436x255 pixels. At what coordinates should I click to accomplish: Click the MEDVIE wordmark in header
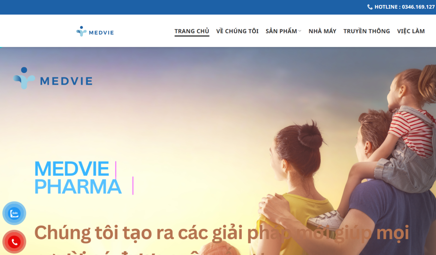[x=101, y=33]
